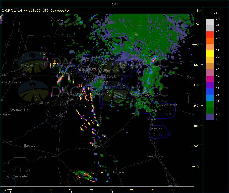Click the A_Villanueva map label
This screenshot has width=229, height=193.
pos(133,25)
